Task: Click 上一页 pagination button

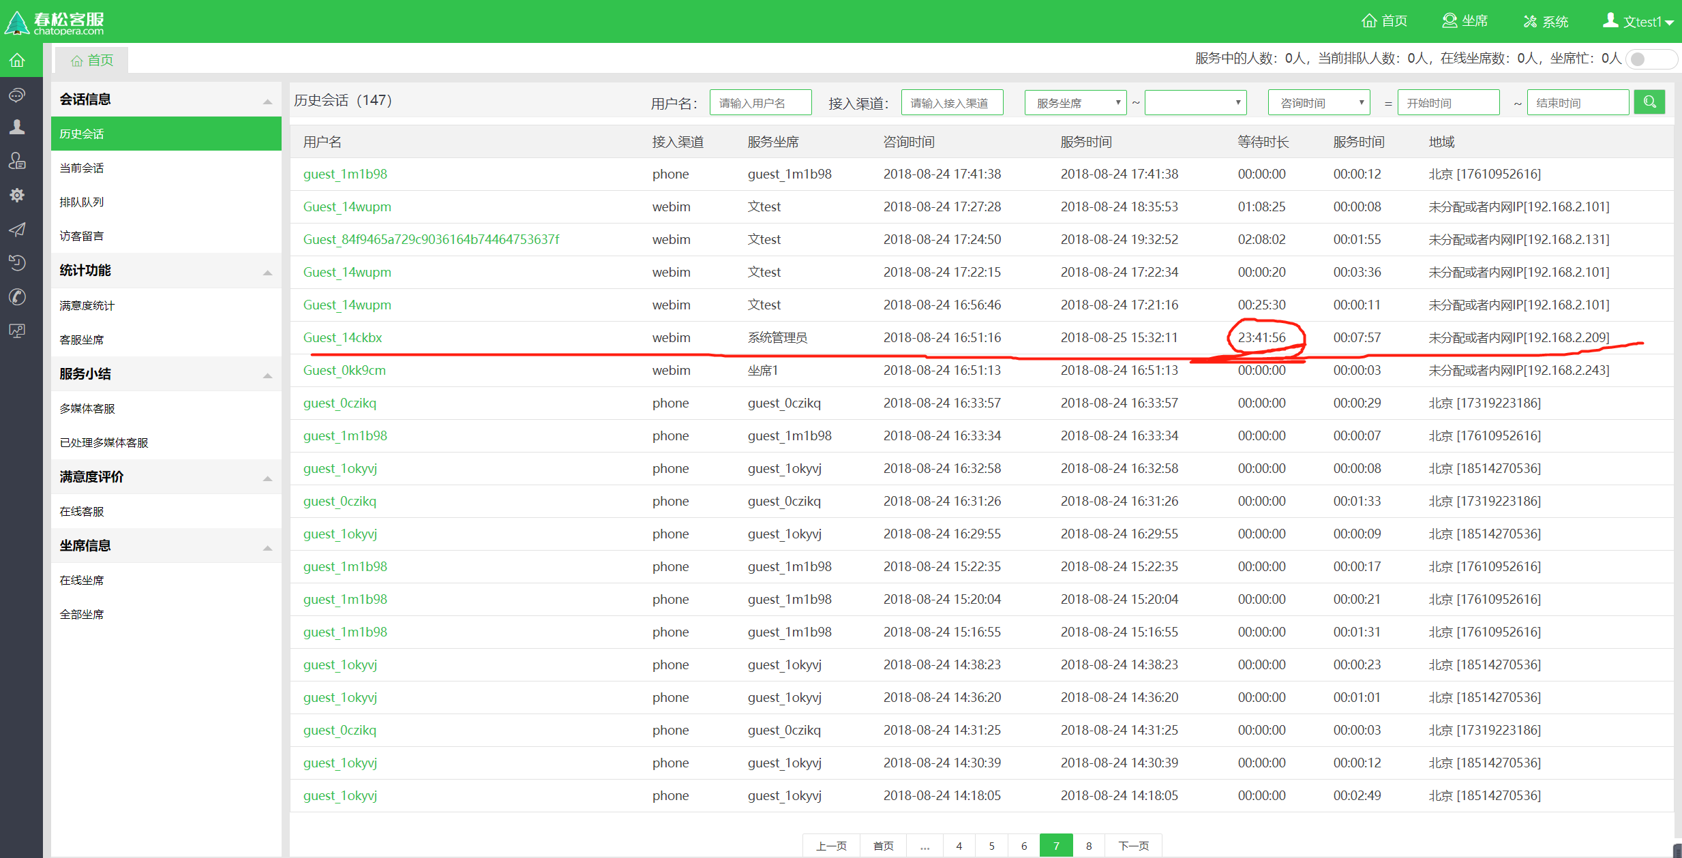Action: tap(831, 846)
